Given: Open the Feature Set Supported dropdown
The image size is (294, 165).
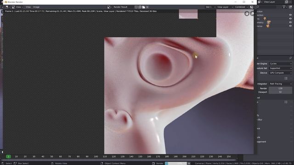Looking at the screenshot, I should (x=281, y=68).
